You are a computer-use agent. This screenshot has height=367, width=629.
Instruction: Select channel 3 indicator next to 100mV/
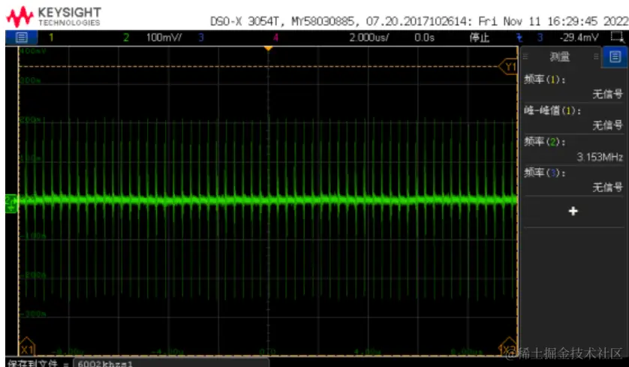(201, 38)
